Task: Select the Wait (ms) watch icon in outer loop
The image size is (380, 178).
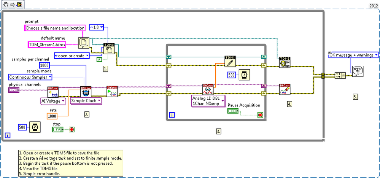Action: 35,127
